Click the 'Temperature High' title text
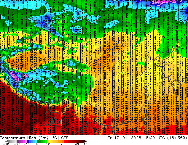The height and width of the screenshot is (145, 188). 18,138
